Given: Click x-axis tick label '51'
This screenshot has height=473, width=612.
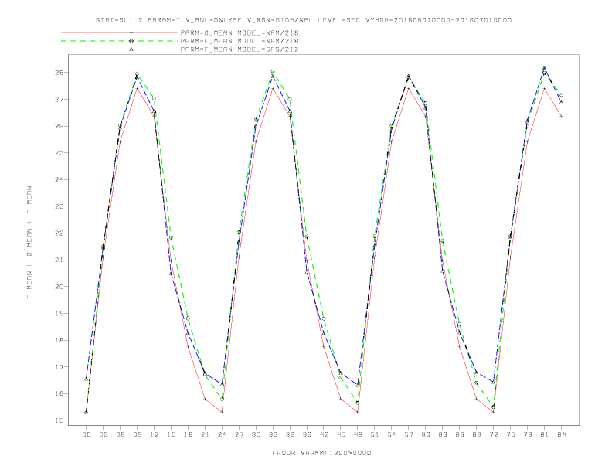Looking at the screenshot, I should 375,434.
